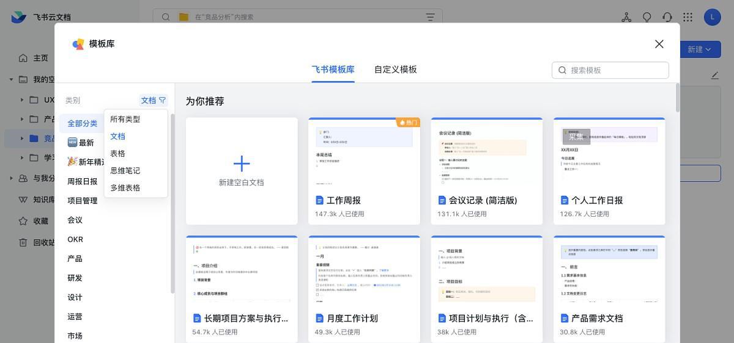Click the search magnifier in top bar
Screen dimensions: 734x343
pyautogui.click(x=166, y=17)
